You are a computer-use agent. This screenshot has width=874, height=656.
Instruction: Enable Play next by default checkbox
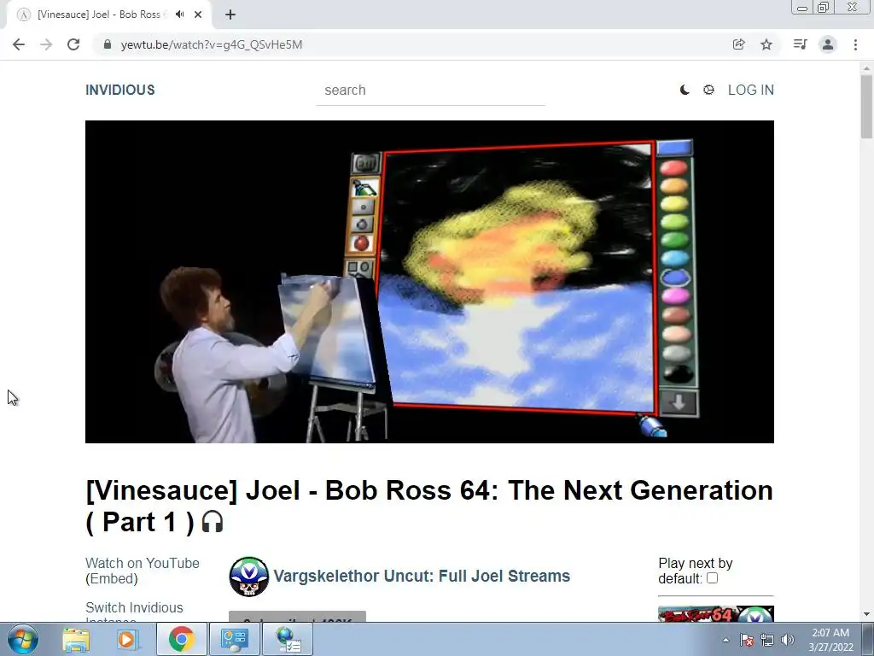point(712,578)
